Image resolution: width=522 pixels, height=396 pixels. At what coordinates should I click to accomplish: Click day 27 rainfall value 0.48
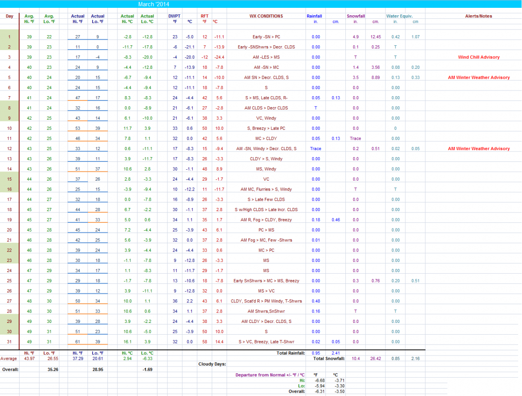click(316, 301)
